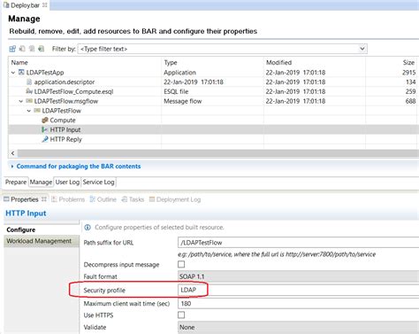The height and width of the screenshot is (334, 419).
Task: Switch to the Tasks view tab
Action: pos(133,199)
